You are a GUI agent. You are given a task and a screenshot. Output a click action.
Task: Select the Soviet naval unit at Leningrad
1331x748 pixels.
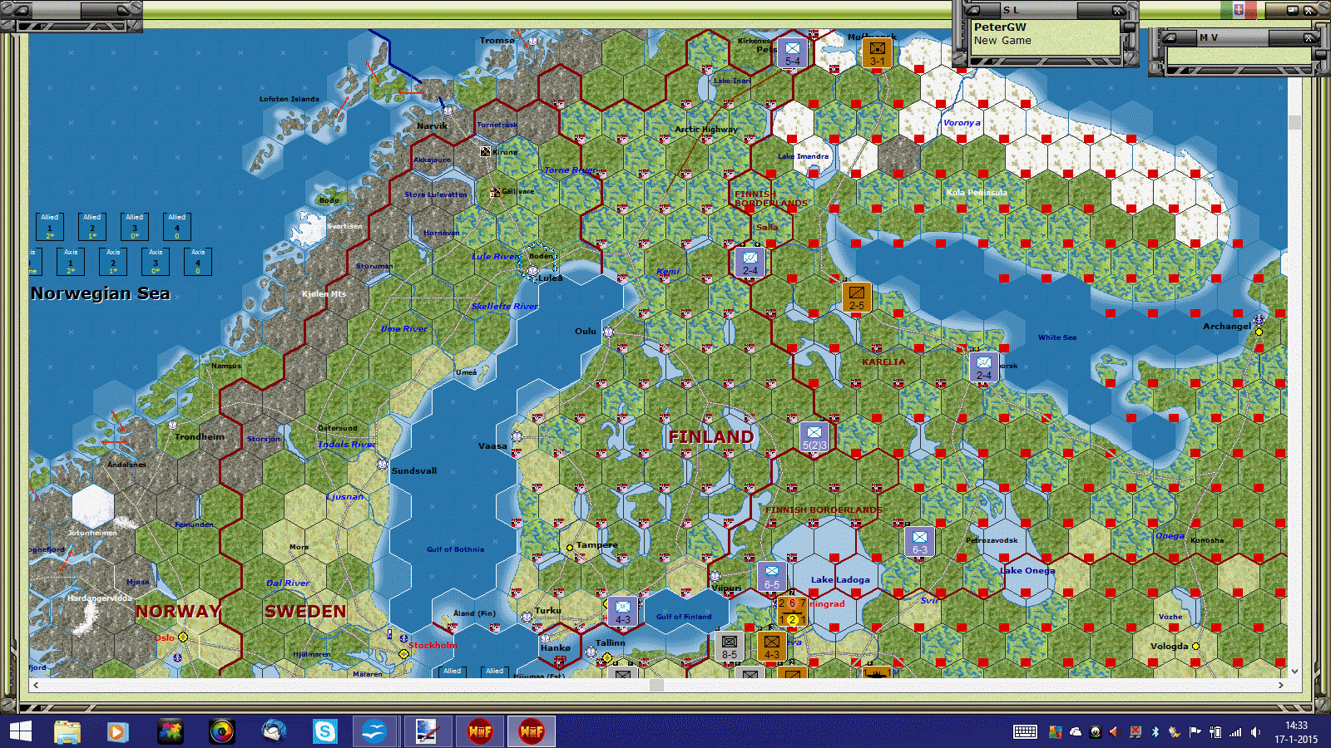coord(792,612)
